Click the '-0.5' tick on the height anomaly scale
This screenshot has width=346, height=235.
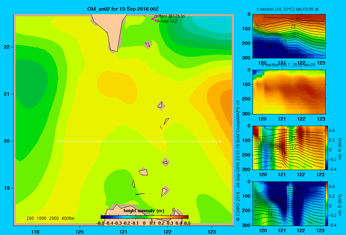100,223
